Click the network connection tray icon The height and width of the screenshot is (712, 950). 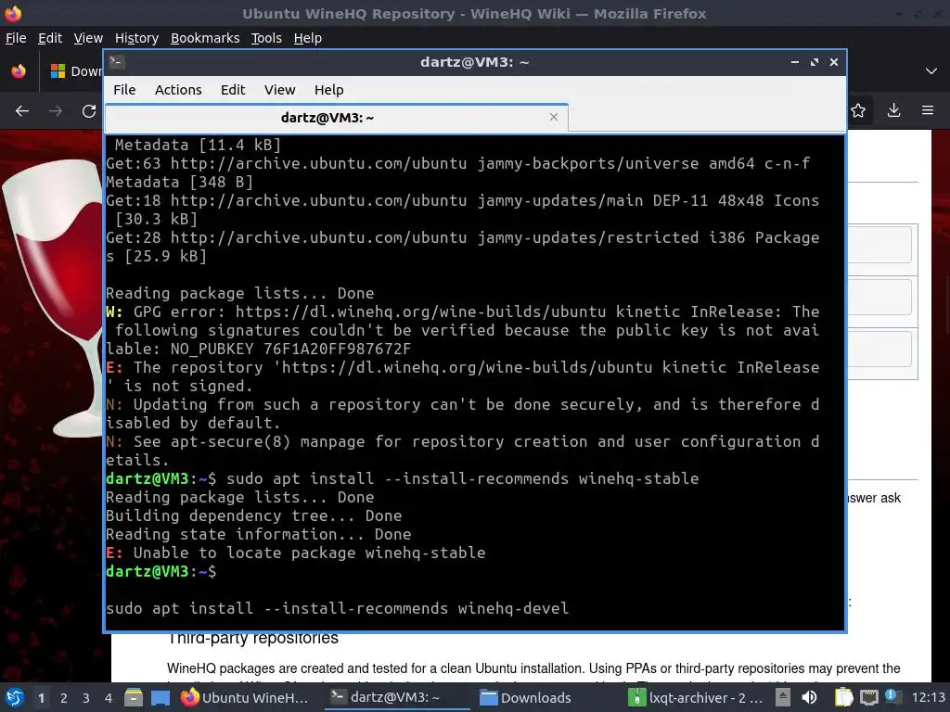tap(868, 697)
